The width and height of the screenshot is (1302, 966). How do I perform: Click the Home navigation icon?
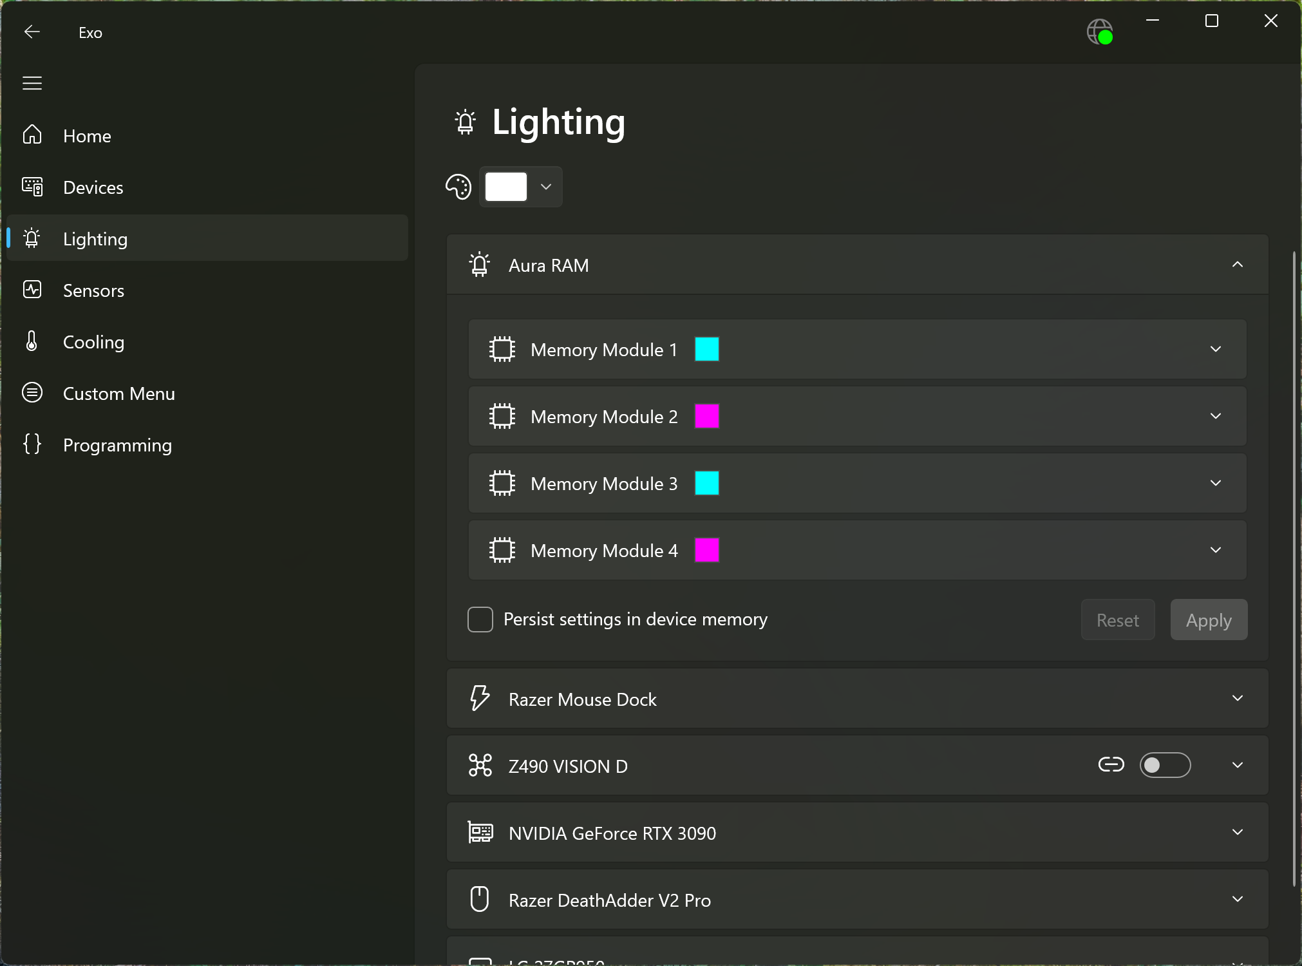point(32,135)
